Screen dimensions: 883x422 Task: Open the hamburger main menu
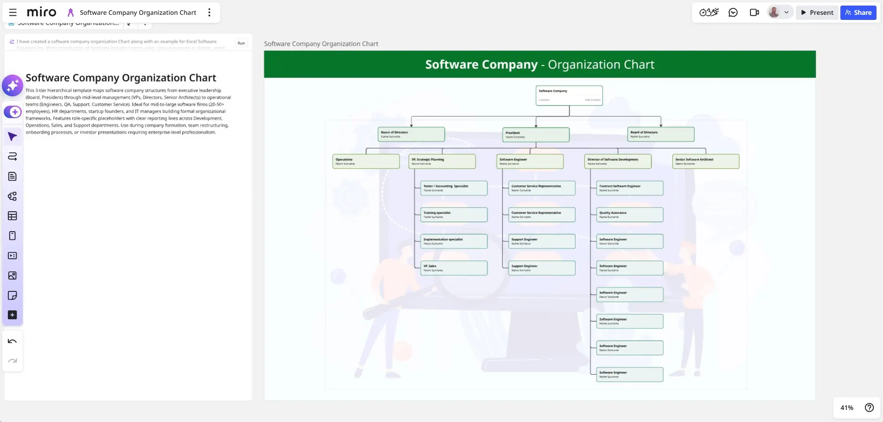point(13,13)
